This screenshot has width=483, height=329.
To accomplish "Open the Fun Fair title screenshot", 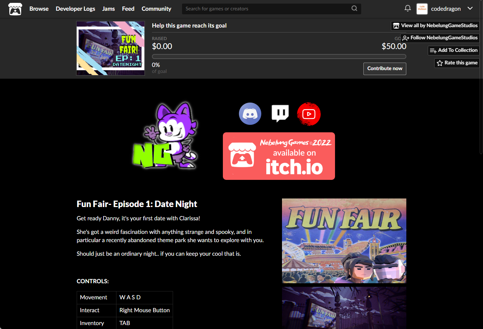I will click(344, 241).
